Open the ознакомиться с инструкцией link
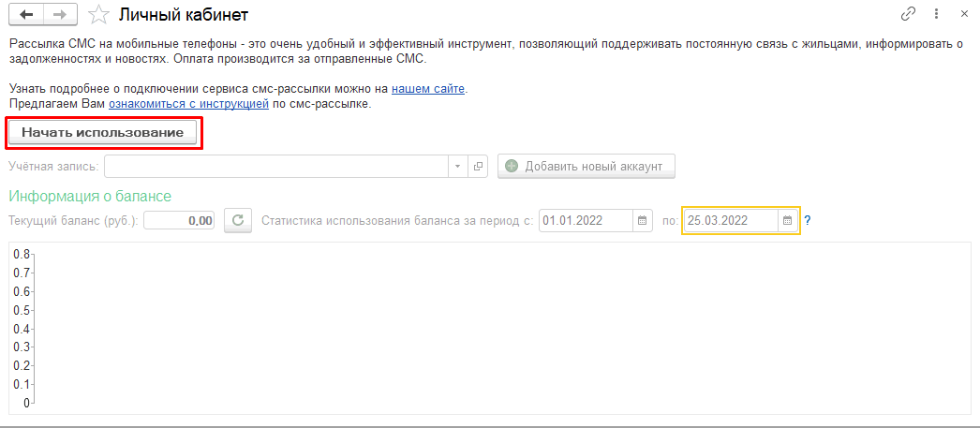 point(188,104)
